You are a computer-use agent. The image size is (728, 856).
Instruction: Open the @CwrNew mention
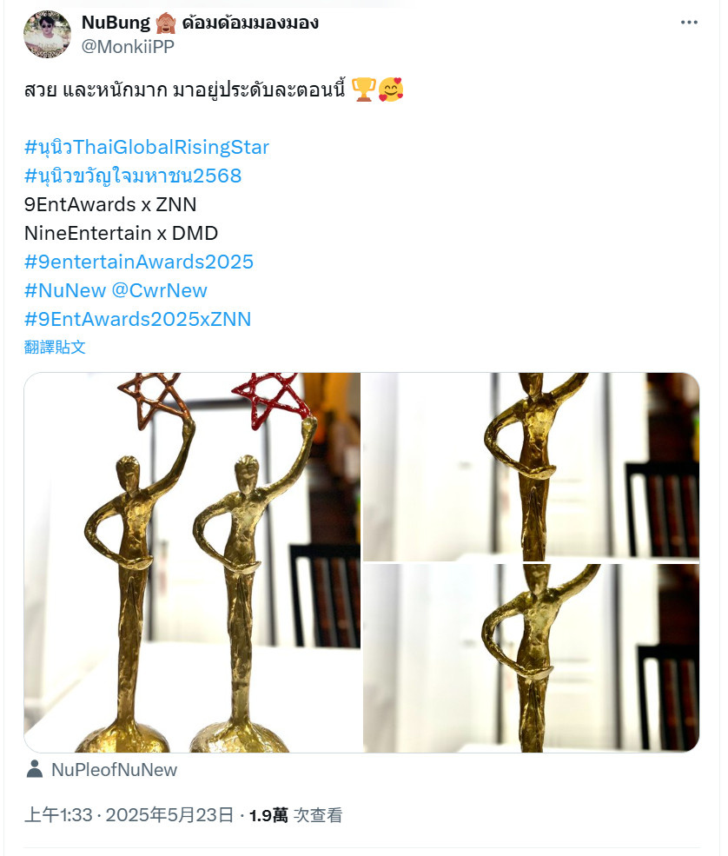click(x=159, y=290)
